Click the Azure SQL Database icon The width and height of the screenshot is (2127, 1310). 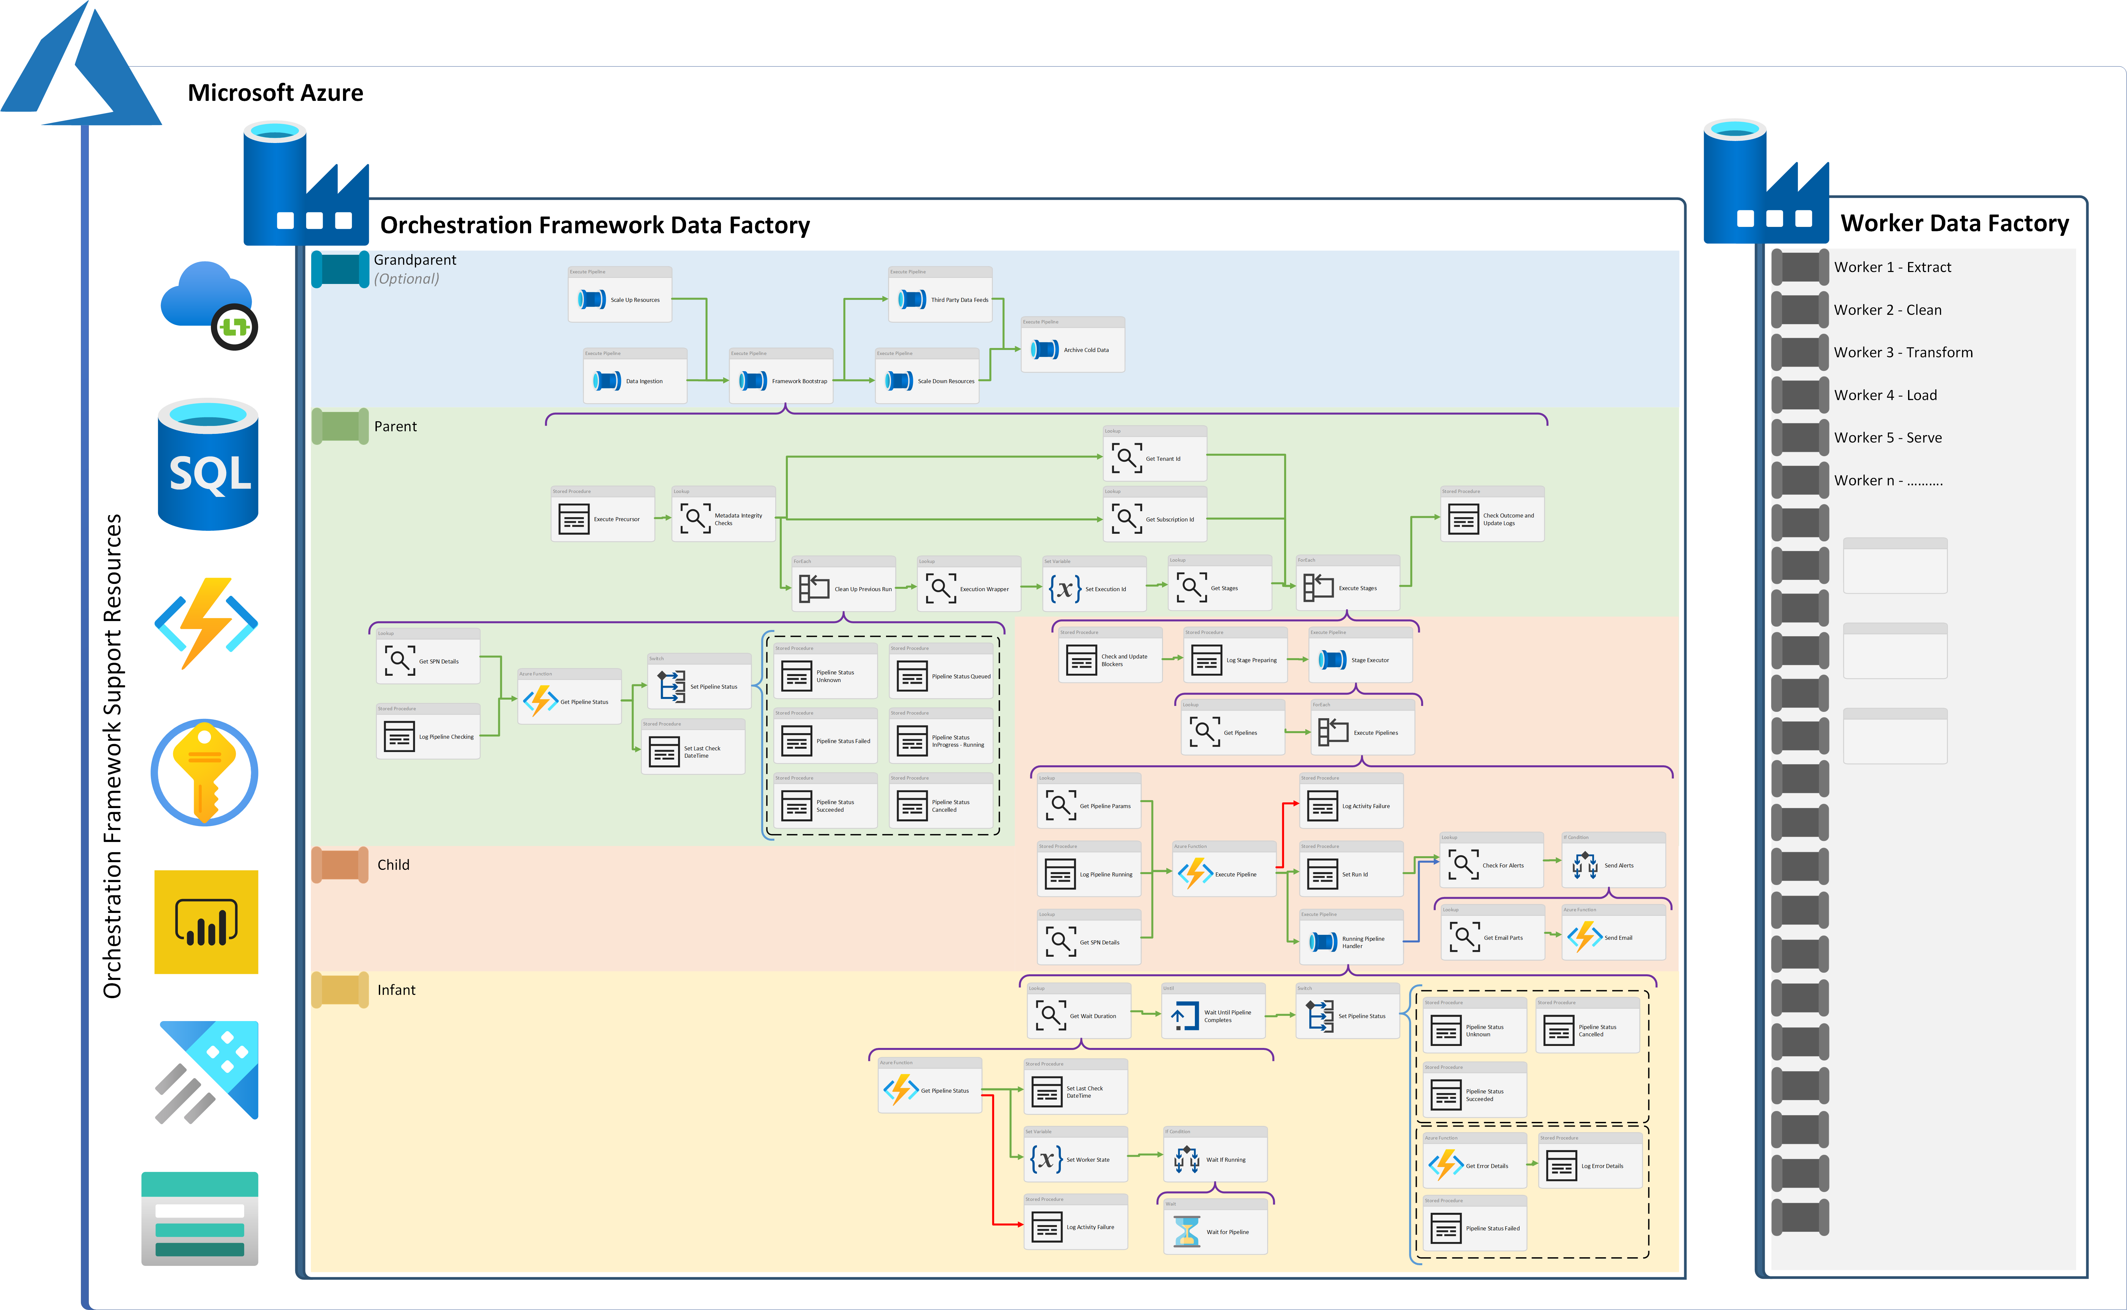point(208,464)
